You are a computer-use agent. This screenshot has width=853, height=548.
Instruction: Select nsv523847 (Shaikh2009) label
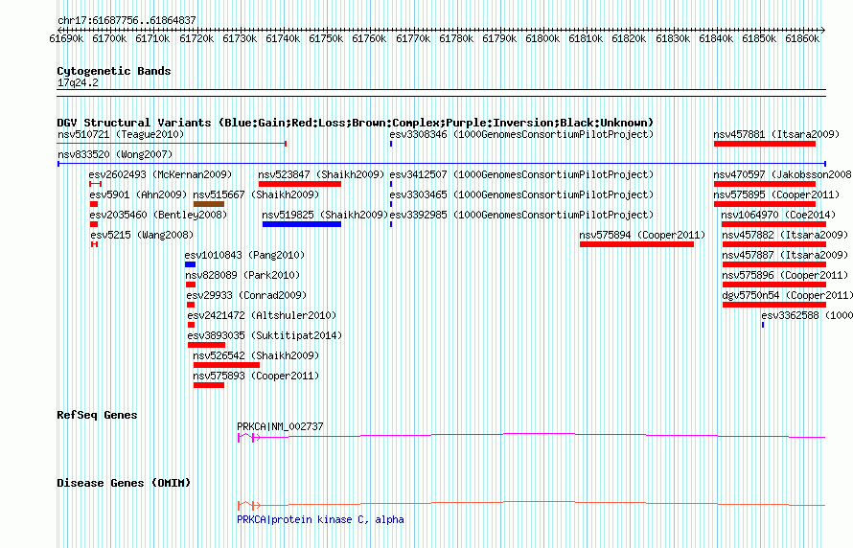(321, 174)
